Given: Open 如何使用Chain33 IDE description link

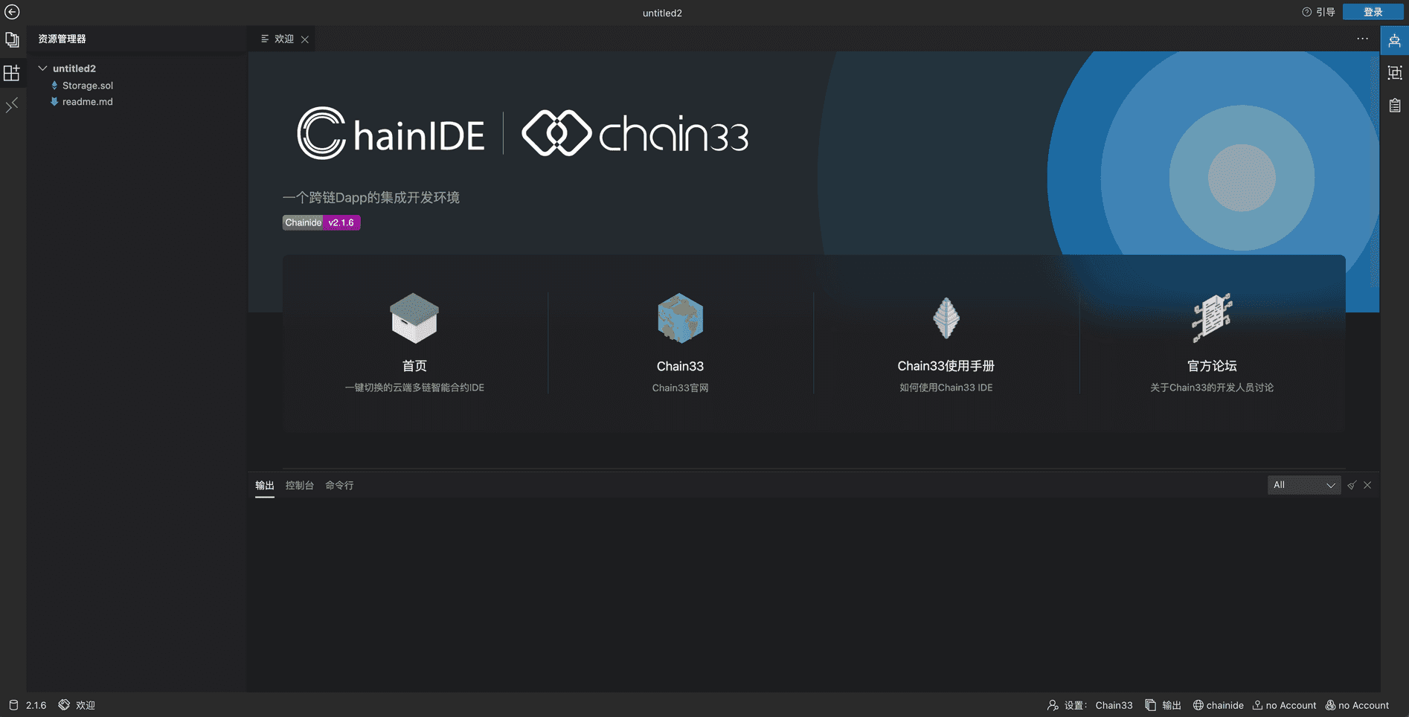Looking at the screenshot, I should (946, 388).
